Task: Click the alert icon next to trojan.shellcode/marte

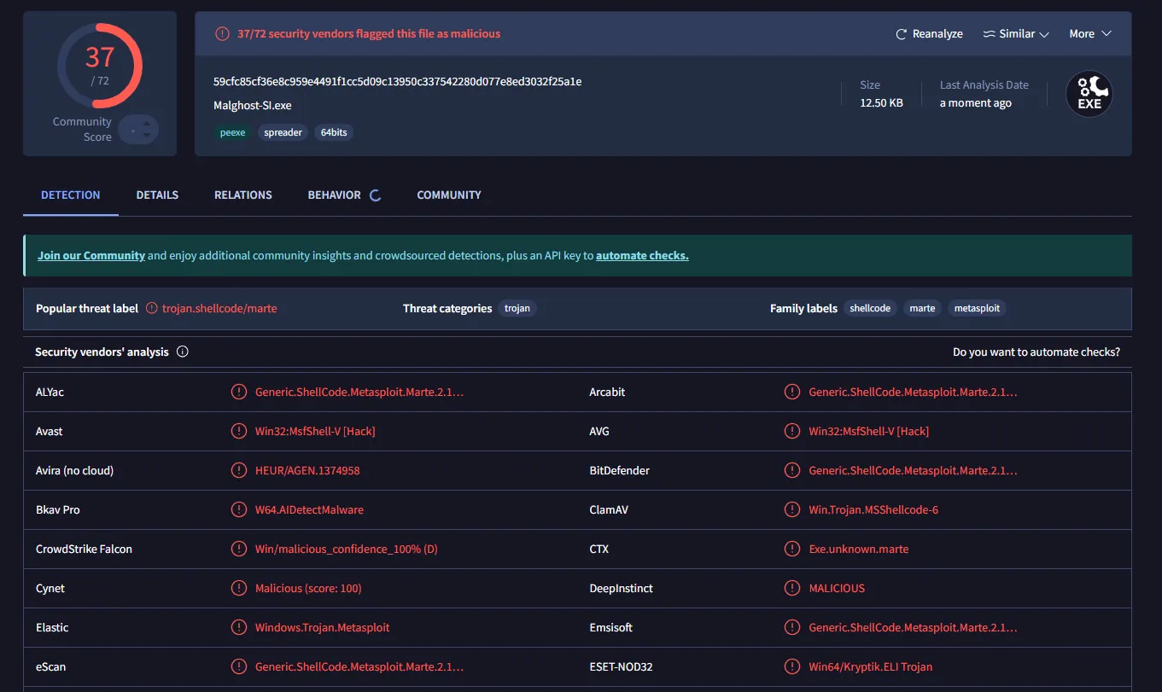Action: (x=154, y=308)
